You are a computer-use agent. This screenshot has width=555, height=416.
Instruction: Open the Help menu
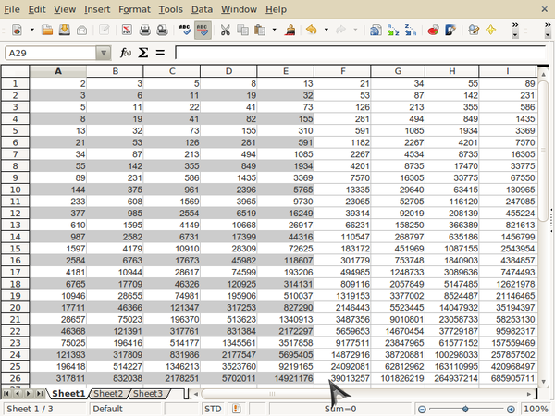[x=276, y=9]
